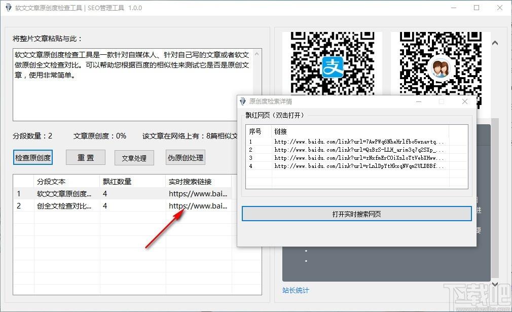The width and height of the screenshot is (512, 312).
Task: Click up arrow of article textbox scrollbar
Action: 257,54
